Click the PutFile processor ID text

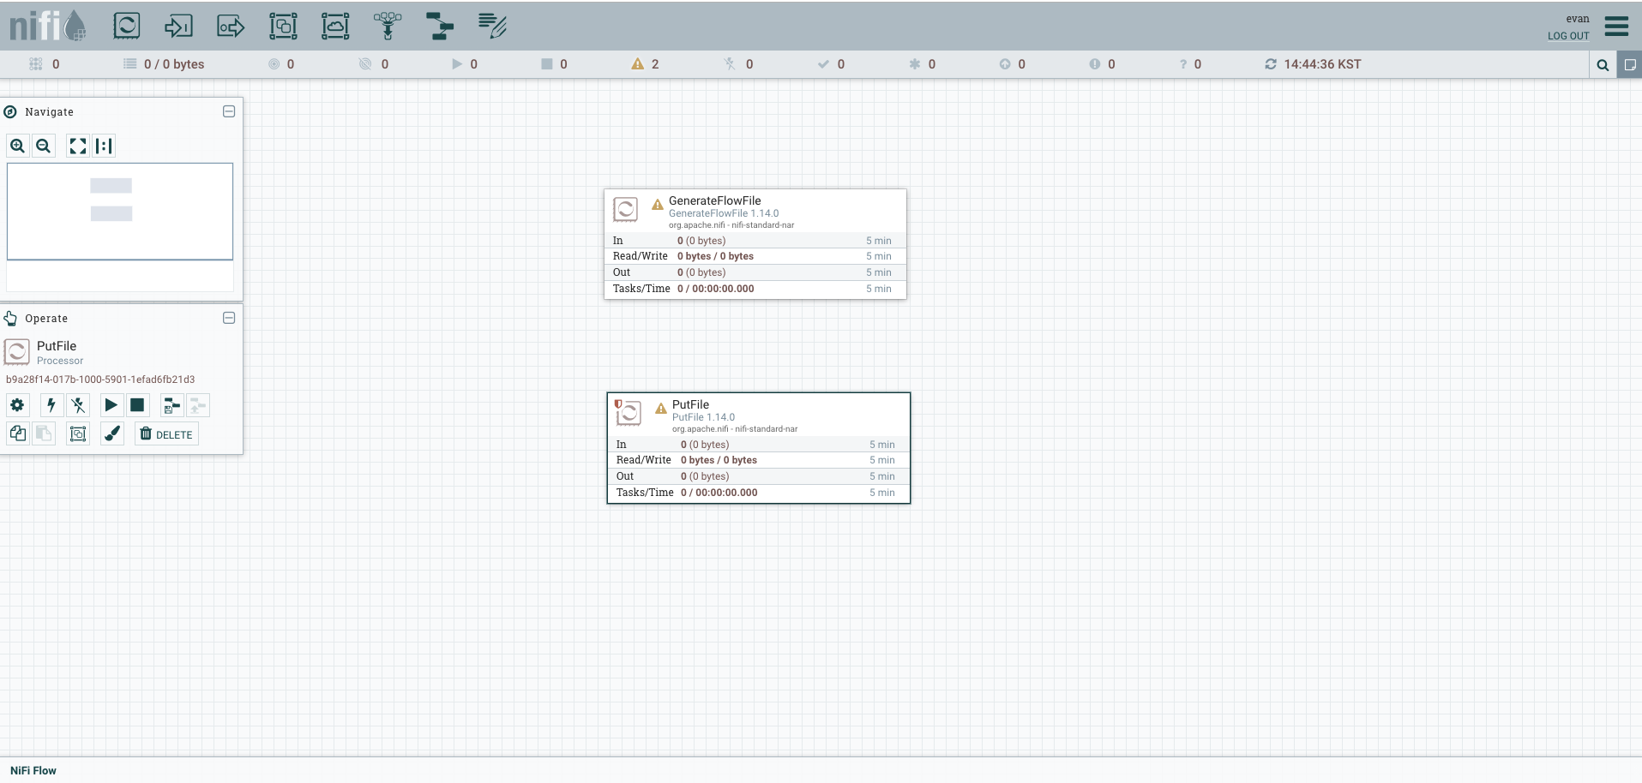(100, 380)
